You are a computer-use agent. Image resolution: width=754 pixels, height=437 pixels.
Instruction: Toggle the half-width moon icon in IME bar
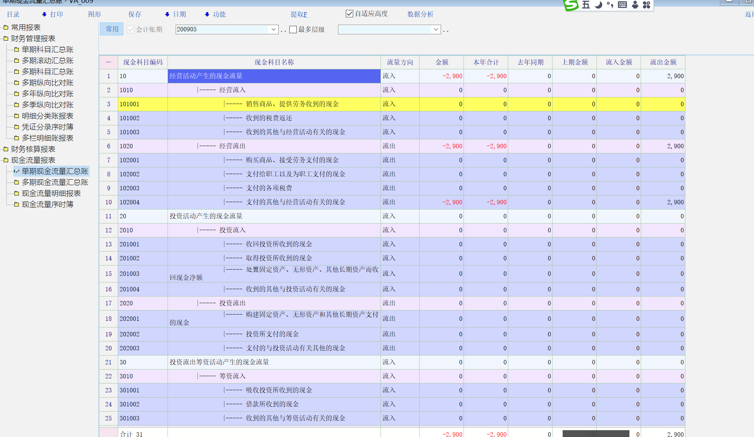click(x=599, y=5)
